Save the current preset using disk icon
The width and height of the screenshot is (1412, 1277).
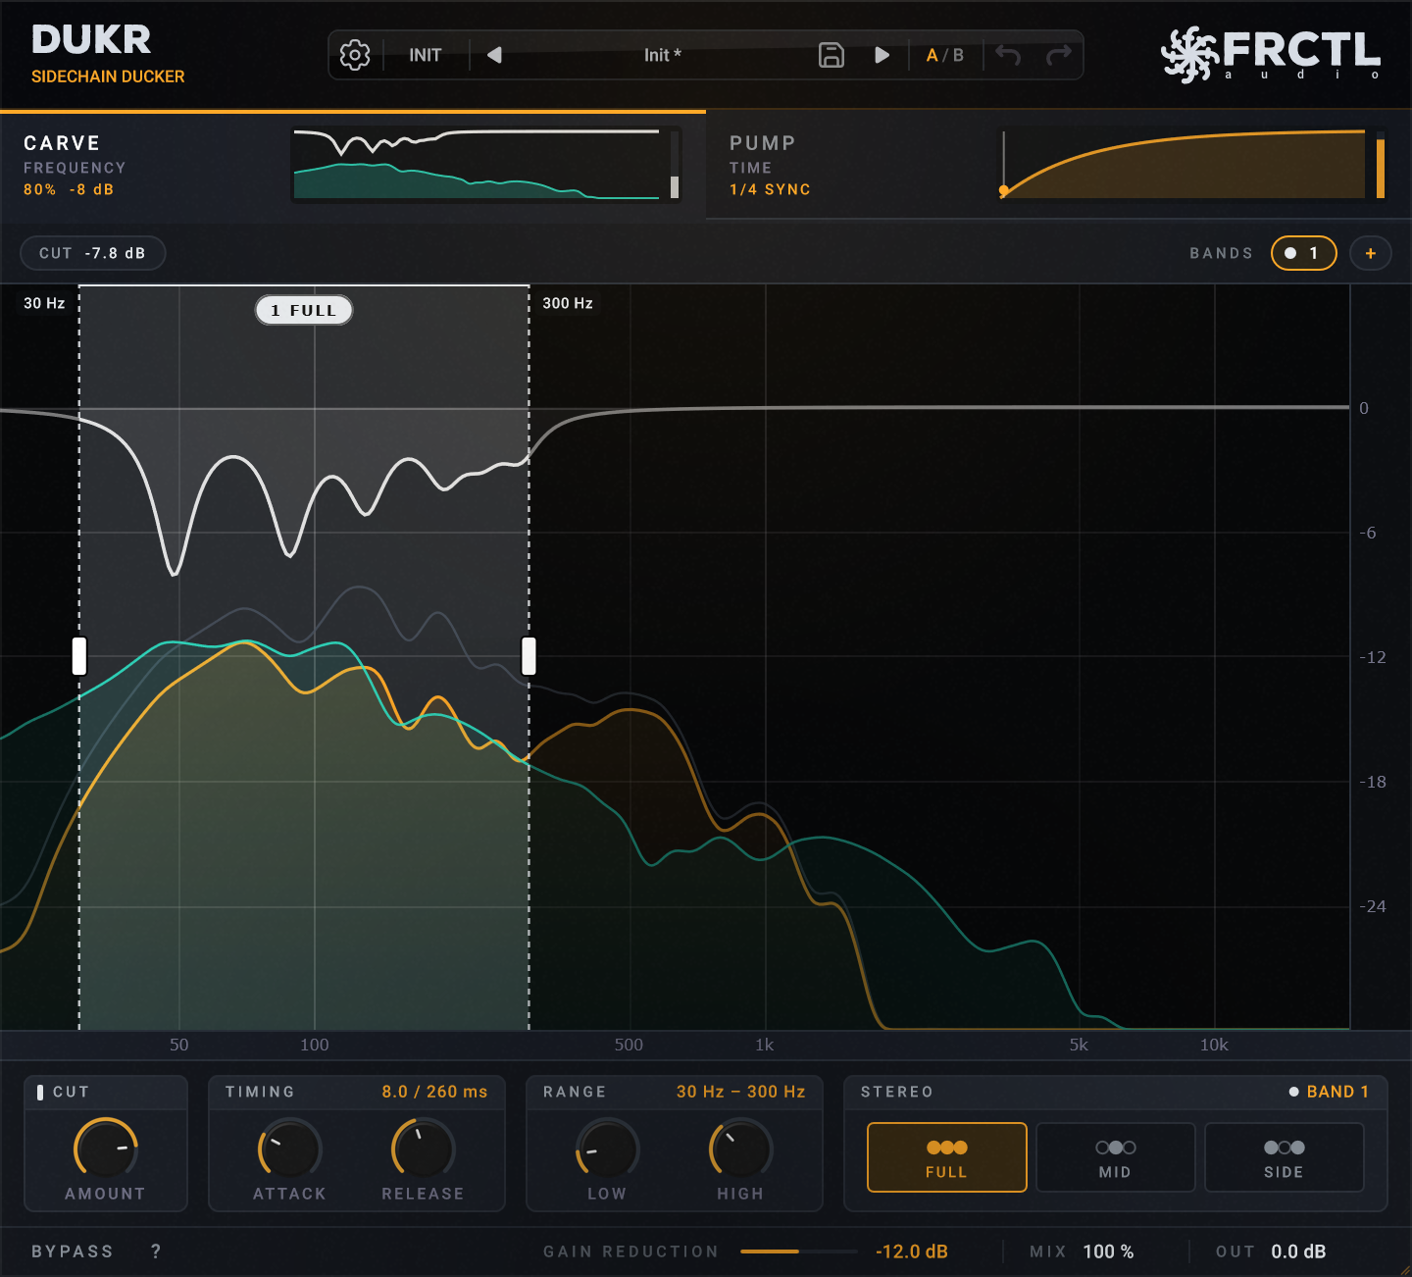coord(832,55)
